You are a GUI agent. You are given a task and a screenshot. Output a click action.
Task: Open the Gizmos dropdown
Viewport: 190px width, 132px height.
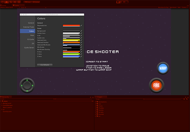point(185,7)
